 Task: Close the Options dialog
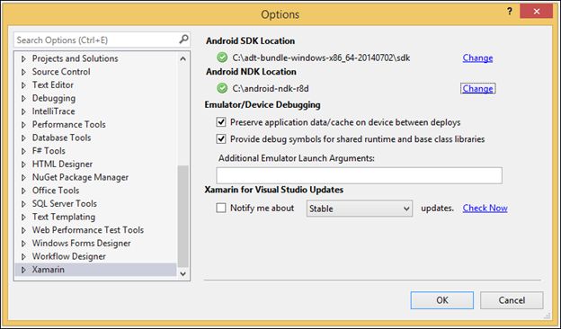coord(537,12)
